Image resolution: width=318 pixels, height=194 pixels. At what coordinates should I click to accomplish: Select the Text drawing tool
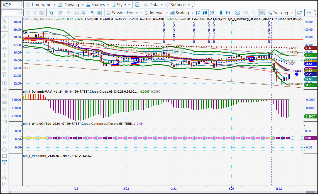[4, 162]
